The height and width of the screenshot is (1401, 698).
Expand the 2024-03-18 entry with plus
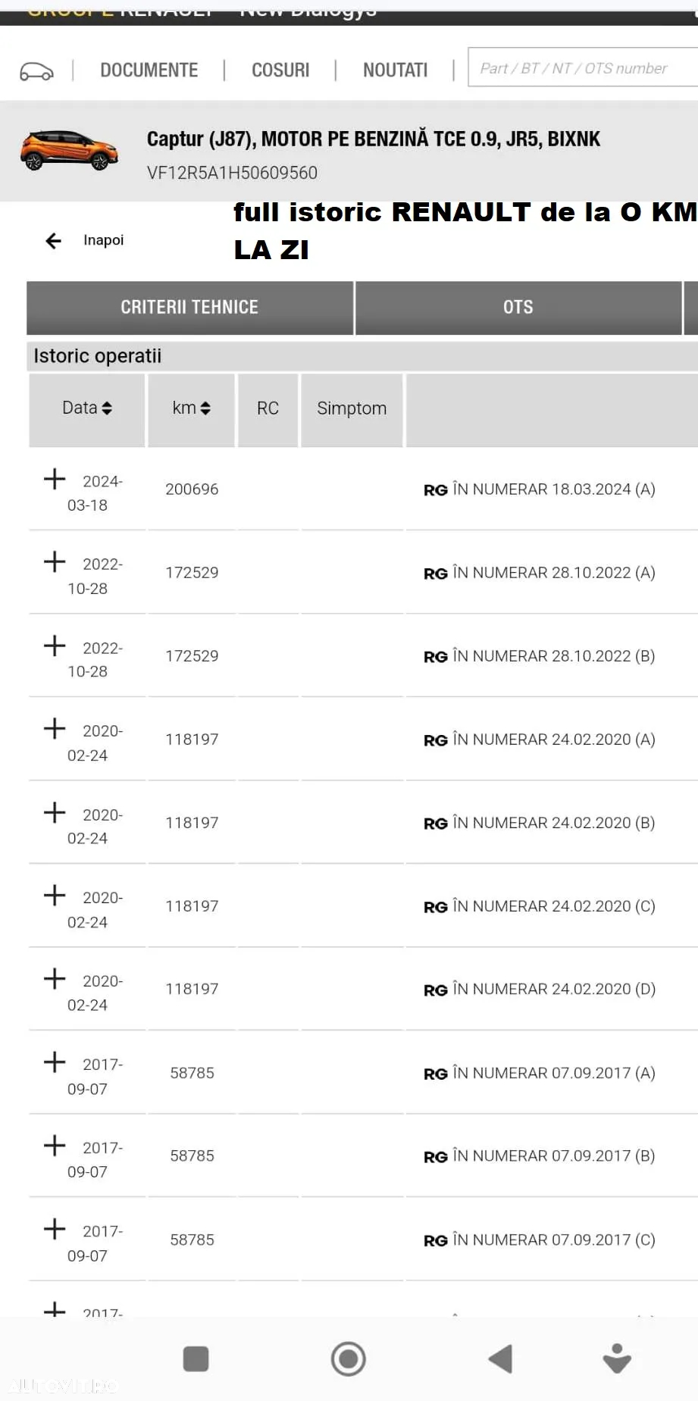coord(55,479)
